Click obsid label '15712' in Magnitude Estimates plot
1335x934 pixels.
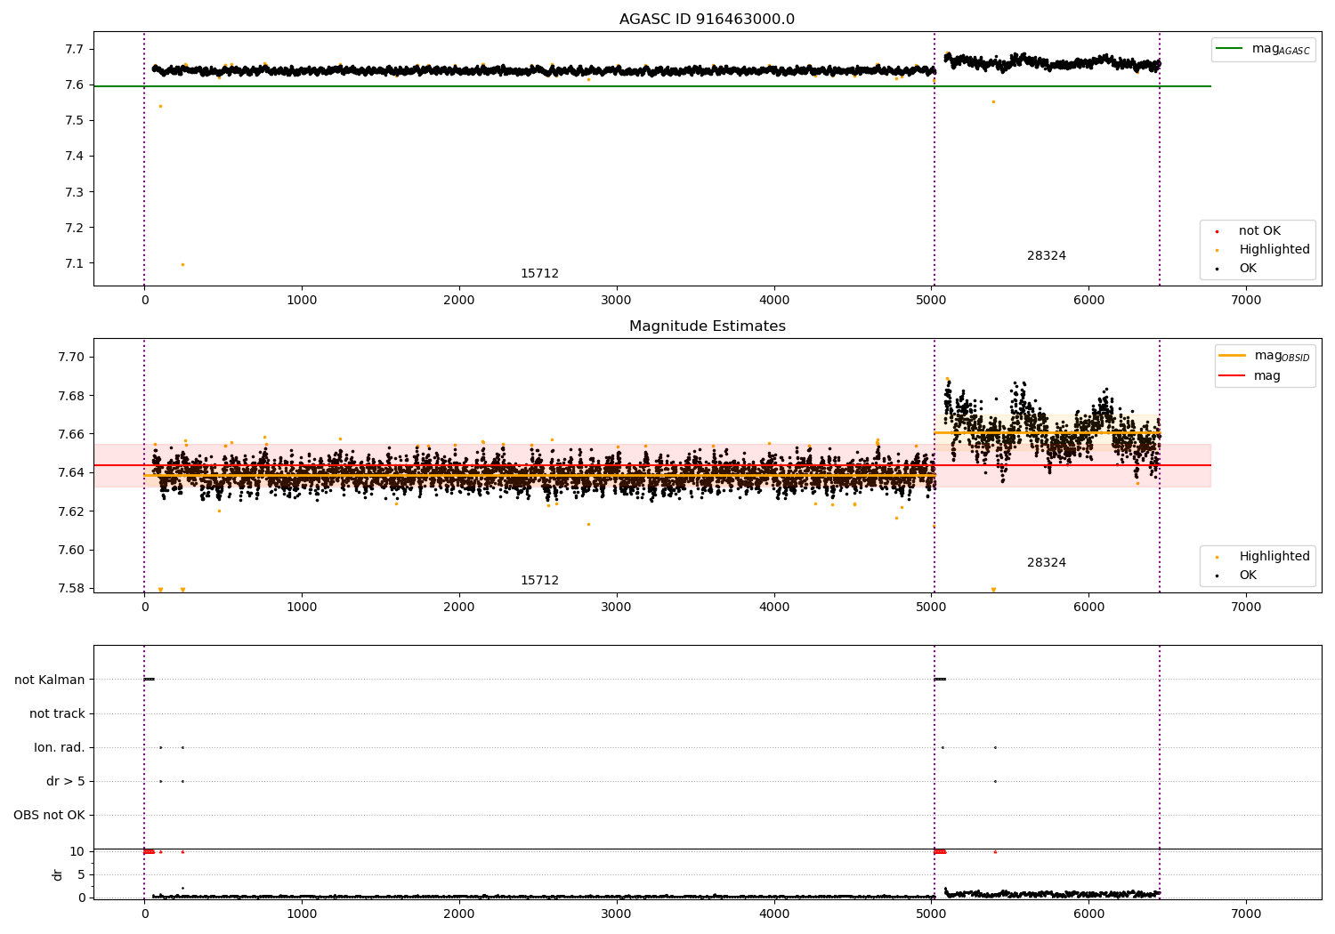539,581
